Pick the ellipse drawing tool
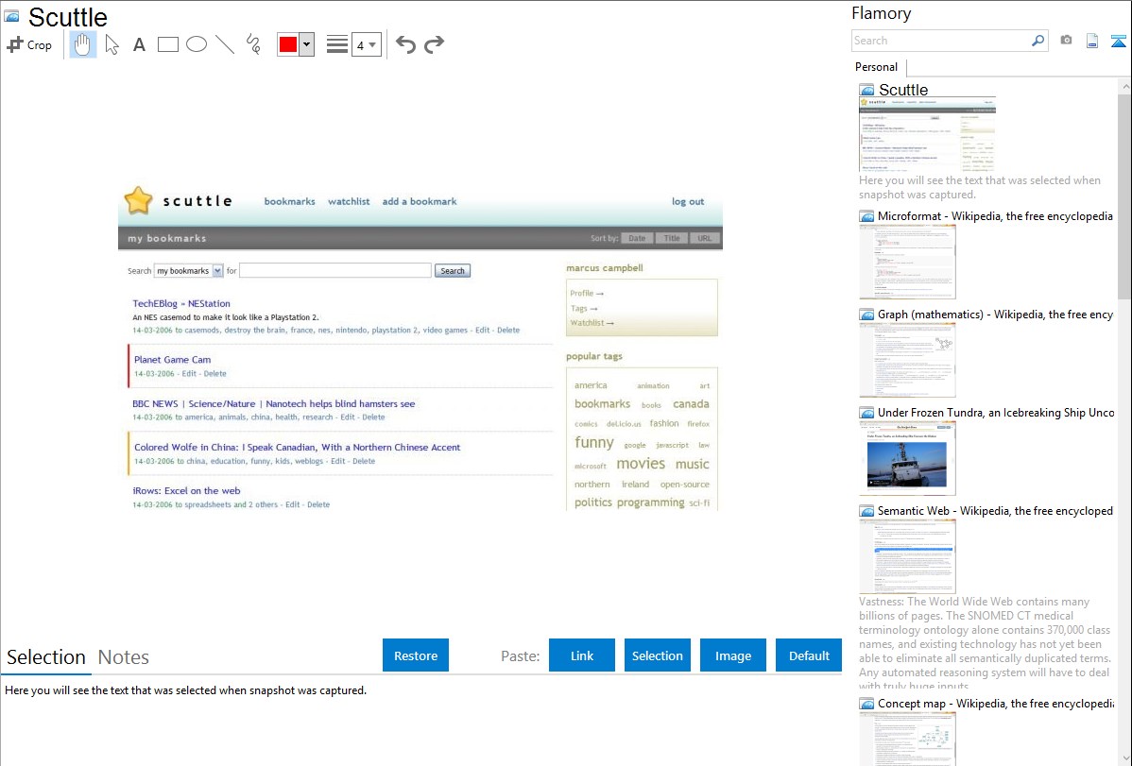The height and width of the screenshot is (766, 1132). (x=197, y=44)
